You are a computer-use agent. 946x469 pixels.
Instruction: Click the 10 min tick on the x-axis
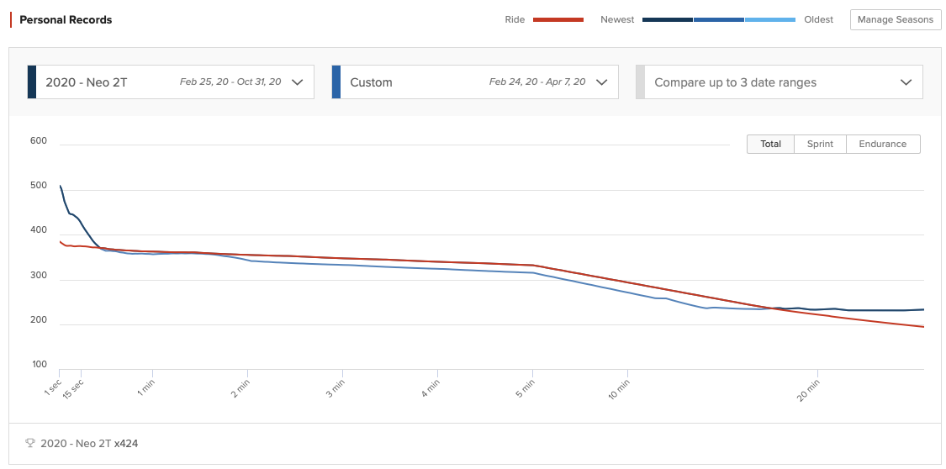tap(621, 388)
